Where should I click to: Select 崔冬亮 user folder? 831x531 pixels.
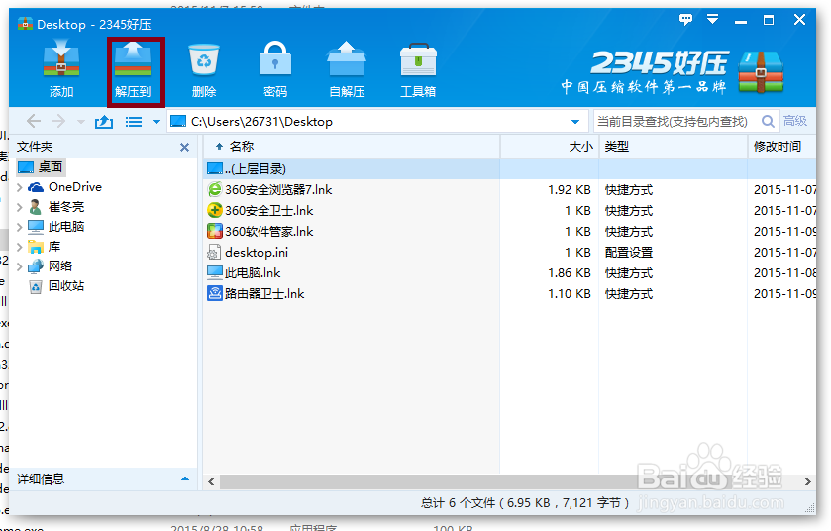(x=66, y=207)
